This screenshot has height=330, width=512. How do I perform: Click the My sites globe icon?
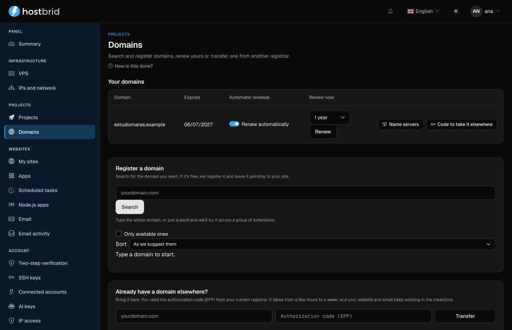pos(11,162)
